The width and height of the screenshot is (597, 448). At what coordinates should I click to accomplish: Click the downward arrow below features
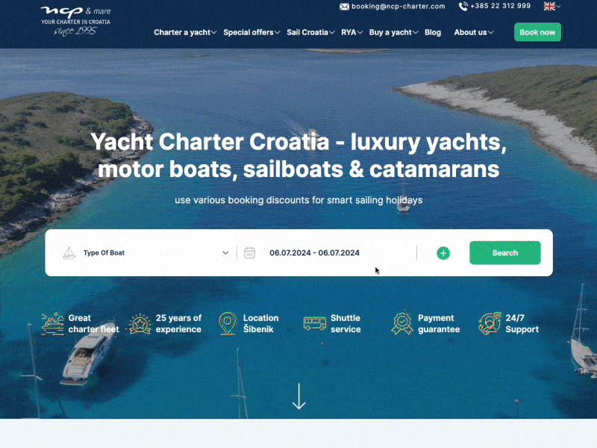click(299, 396)
